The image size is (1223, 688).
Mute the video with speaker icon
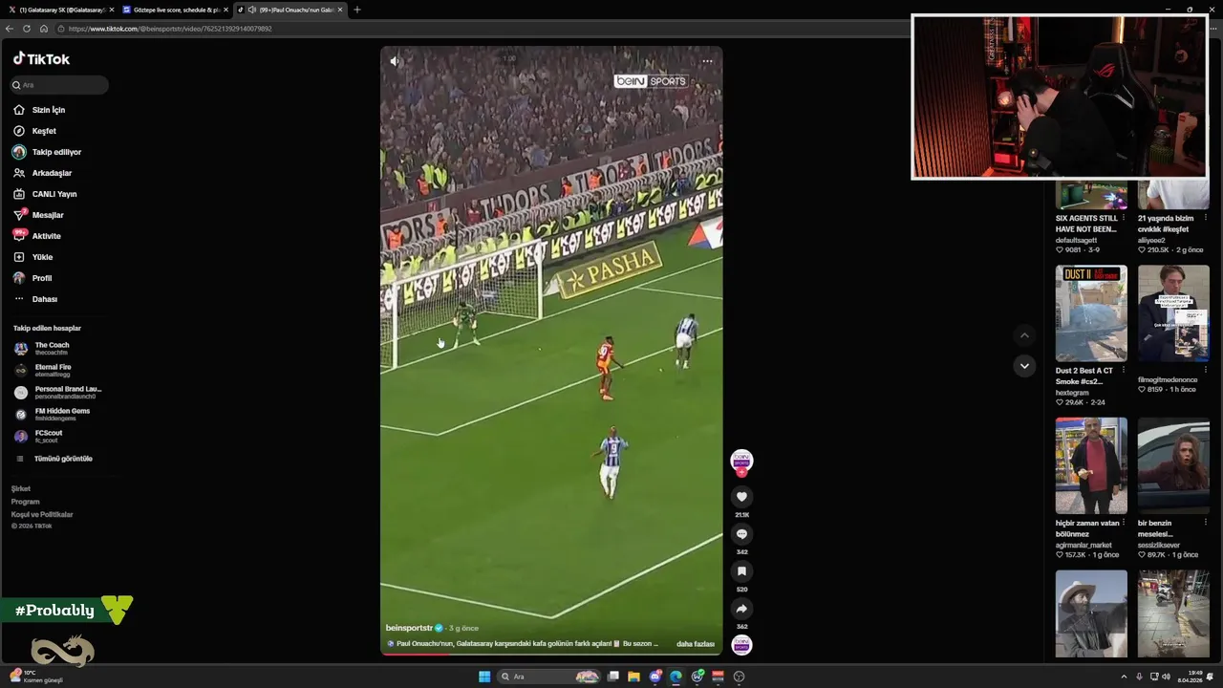395,61
